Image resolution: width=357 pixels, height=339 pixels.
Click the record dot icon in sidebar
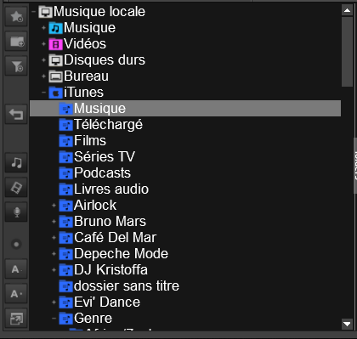(x=16, y=244)
